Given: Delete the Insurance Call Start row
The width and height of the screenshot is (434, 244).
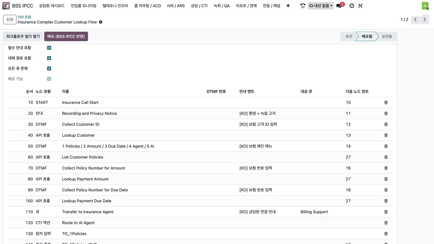Looking at the screenshot, I should click(x=386, y=102).
